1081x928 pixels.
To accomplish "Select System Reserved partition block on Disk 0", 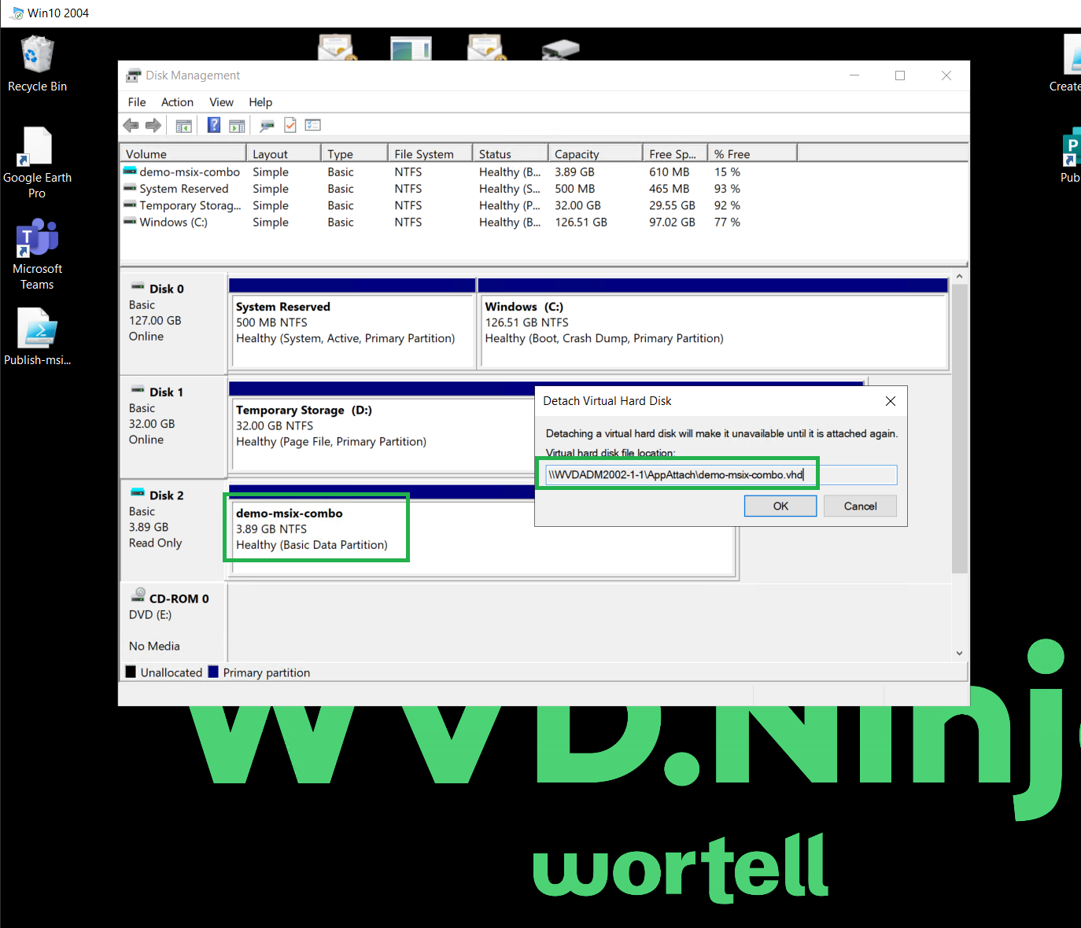I will click(x=352, y=323).
